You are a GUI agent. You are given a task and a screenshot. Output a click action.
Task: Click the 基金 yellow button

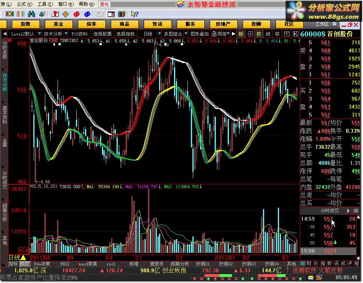click(59, 24)
